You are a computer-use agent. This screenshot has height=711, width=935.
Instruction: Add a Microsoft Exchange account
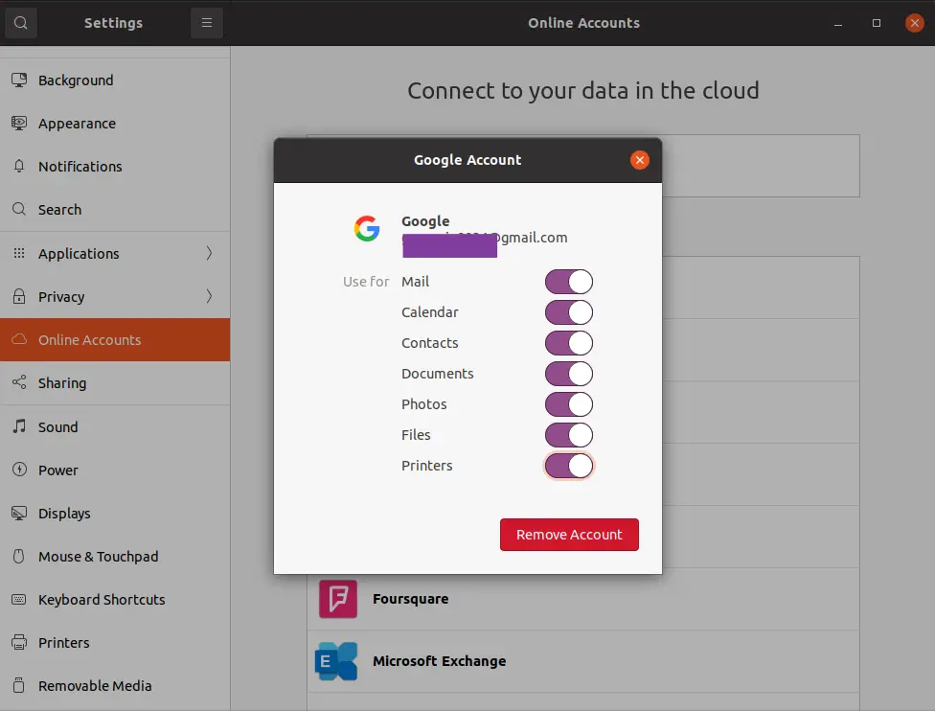pyautogui.click(x=583, y=661)
